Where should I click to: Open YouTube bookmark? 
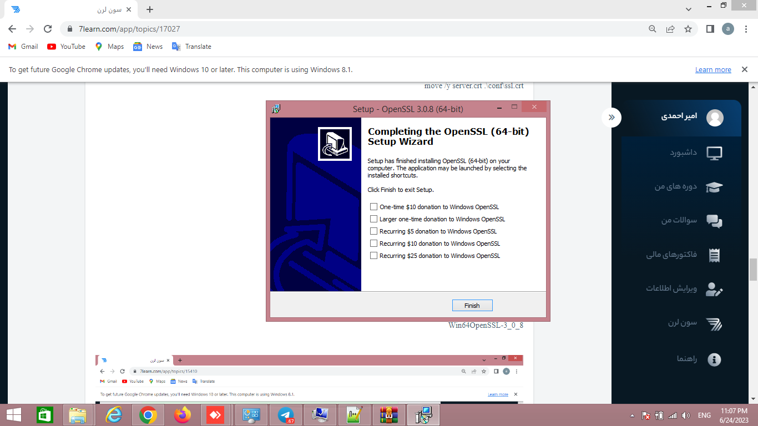pyautogui.click(x=67, y=47)
